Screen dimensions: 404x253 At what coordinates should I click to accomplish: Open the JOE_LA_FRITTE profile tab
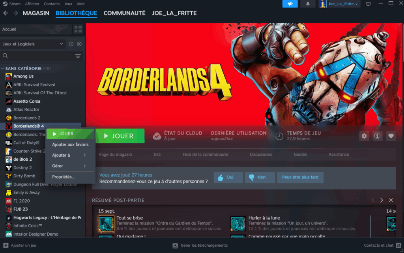[x=174, y=13]
